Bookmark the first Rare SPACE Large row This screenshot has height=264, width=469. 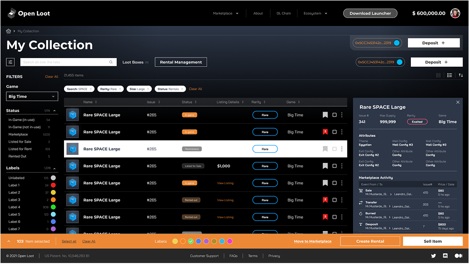325,115
